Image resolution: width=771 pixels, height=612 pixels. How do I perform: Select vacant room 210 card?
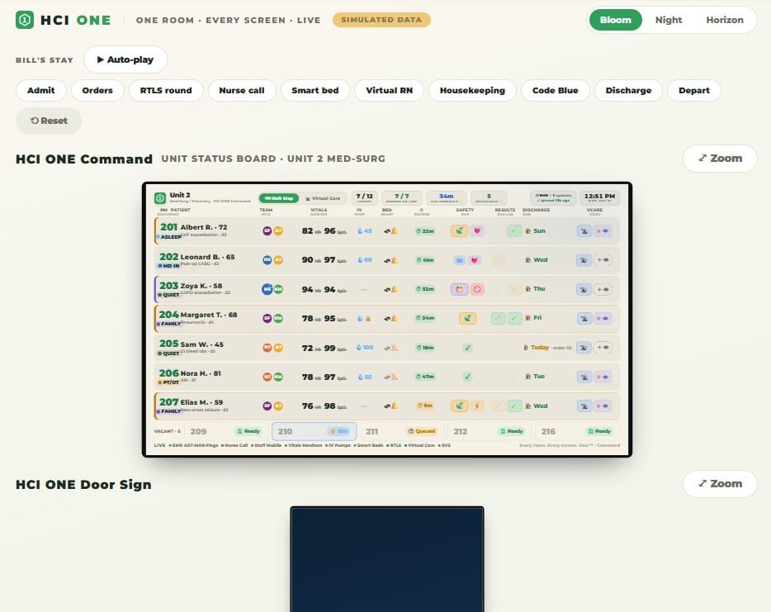click(x=314, y=431)
